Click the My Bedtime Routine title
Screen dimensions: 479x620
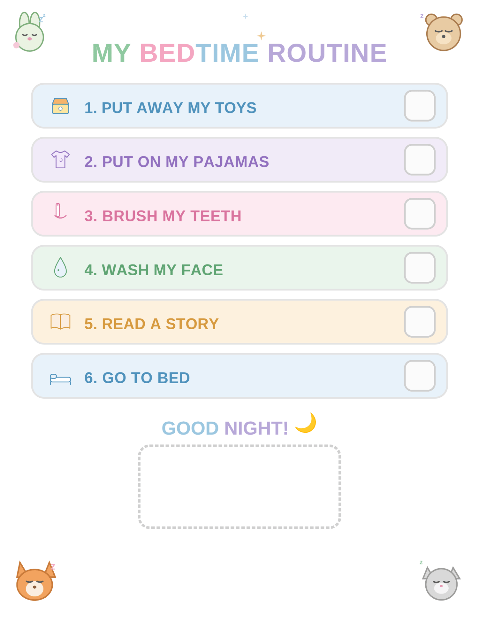(x=239, y=53)
